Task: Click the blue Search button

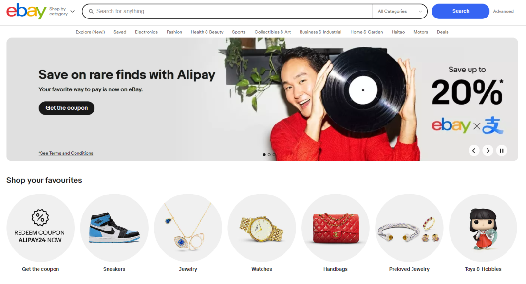Action: coord(461,11)
